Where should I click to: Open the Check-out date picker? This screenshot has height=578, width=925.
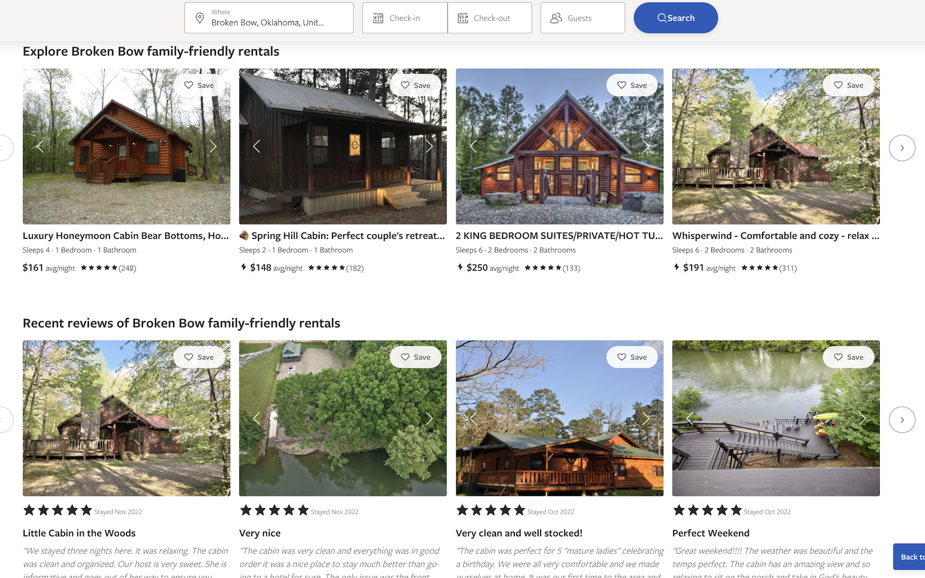(489, 18)
